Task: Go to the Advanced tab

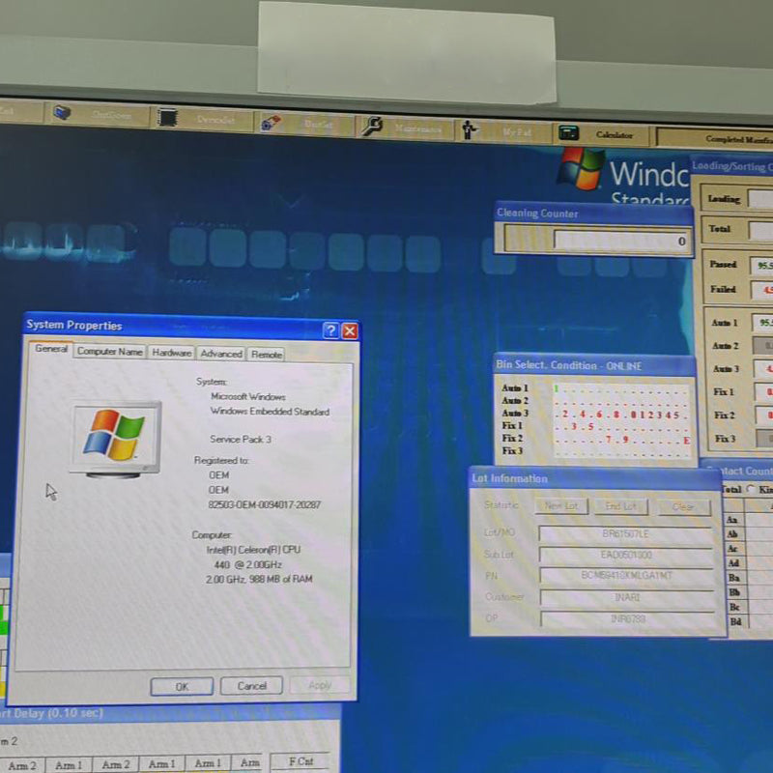Action: pos(221,354)
